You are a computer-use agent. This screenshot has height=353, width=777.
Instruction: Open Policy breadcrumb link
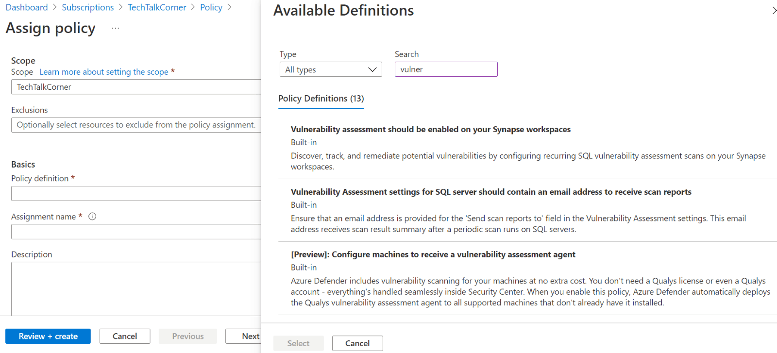click(x=211, y=7)
